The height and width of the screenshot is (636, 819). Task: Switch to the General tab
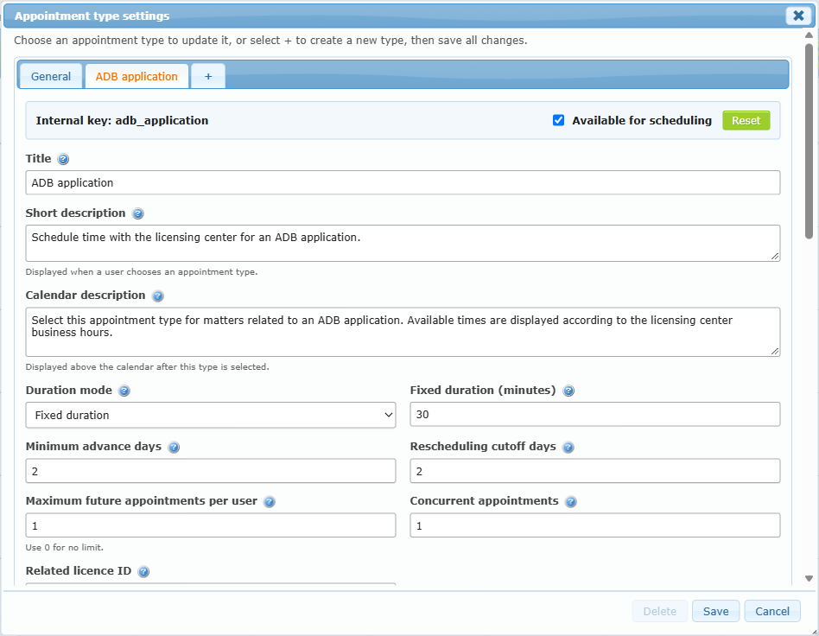(x=51, y=76)
